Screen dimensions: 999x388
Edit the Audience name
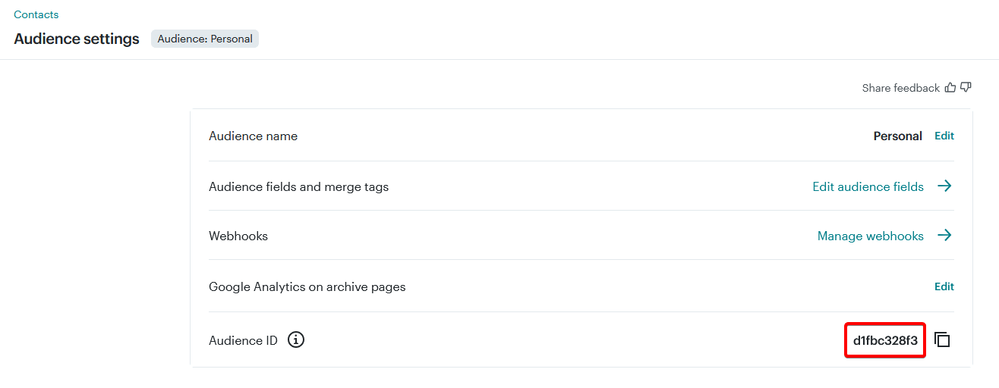(944, 136)
